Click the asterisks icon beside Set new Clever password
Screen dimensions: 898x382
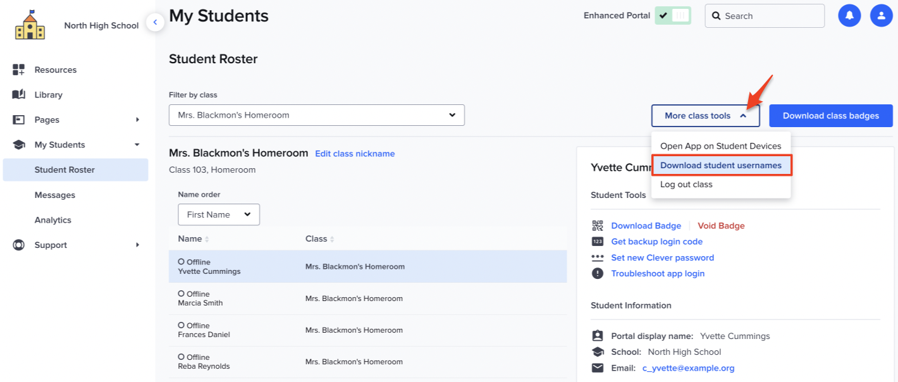pos(597,257)
